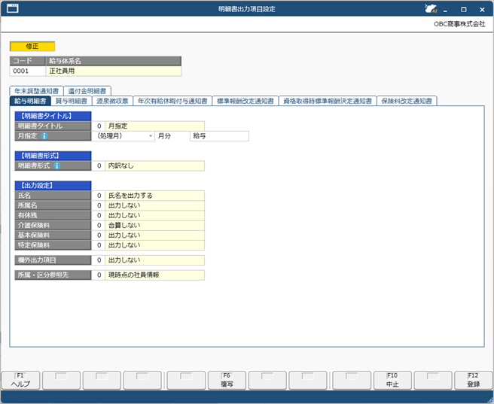
Task: Minimize the 明細書出力項目設定 window
Action: click(445, 10)
